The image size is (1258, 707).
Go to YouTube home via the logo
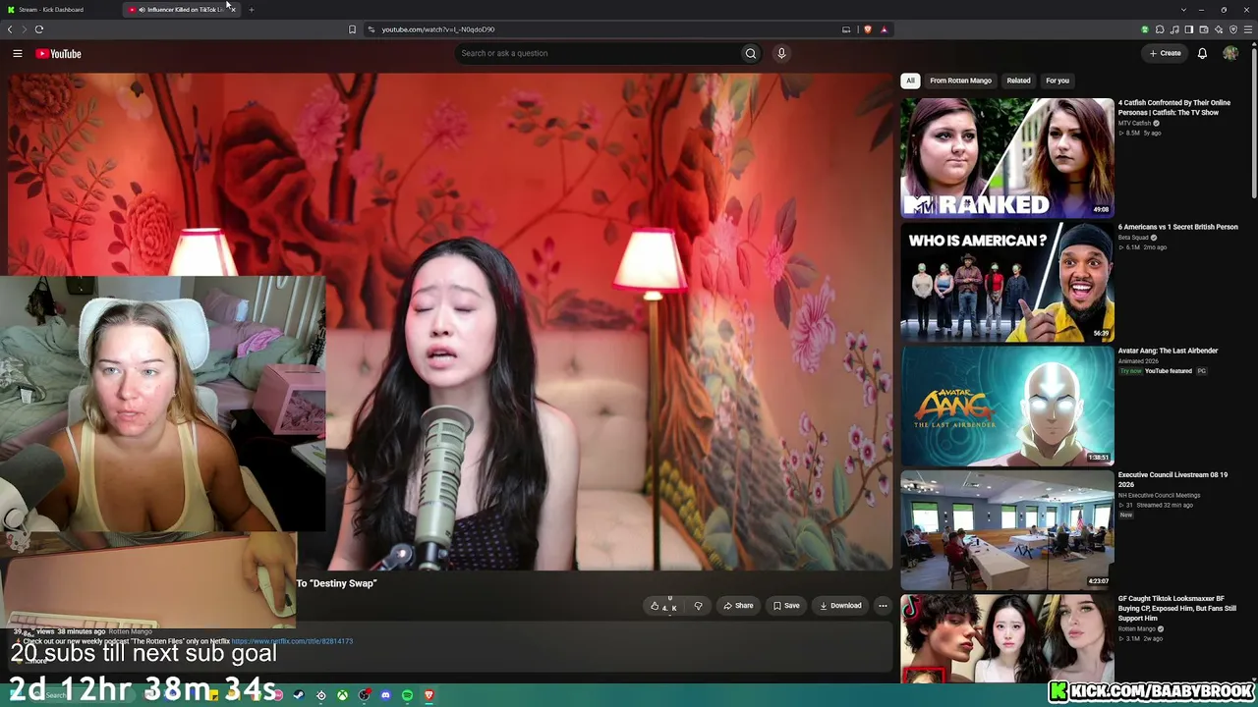(x=59, y=53)
